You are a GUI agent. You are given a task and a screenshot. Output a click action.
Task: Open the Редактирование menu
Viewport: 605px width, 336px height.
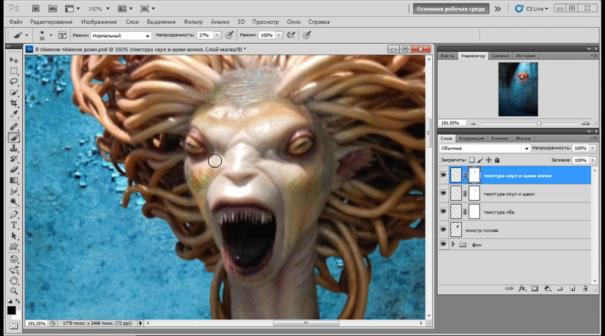(51, 22)
